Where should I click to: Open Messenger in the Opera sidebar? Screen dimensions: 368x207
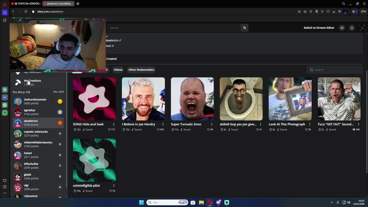click(5, 97)
